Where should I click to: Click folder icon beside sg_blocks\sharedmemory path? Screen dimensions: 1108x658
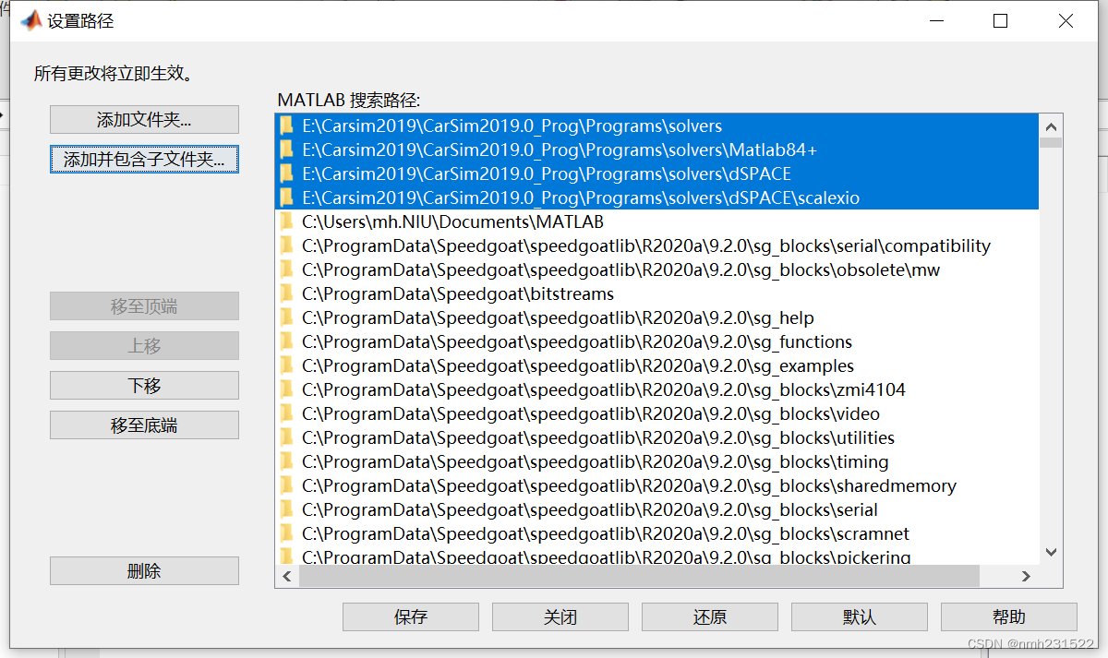(x=287, y=485)
